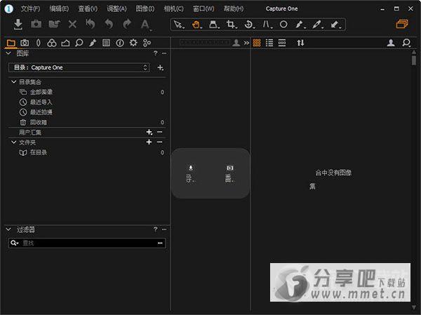Open the 窗口(W) menu
This screenshot has height=315, width=421.
click(x=203, y=9)
